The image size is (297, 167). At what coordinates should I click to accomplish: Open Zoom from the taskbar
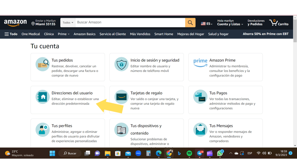tap(138, 153)
